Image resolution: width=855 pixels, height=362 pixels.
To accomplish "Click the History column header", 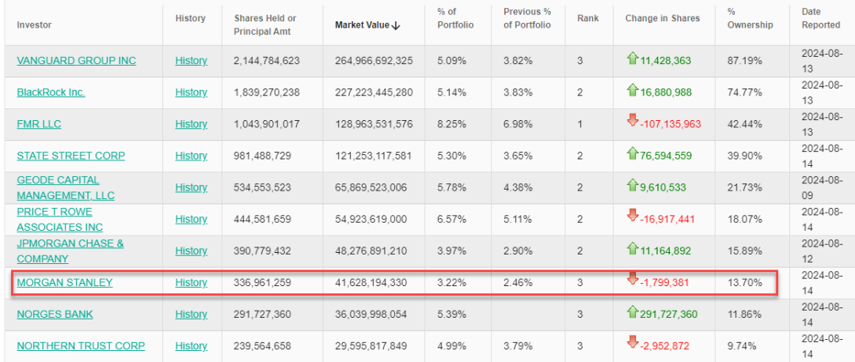I will click(x=190, y=18).
